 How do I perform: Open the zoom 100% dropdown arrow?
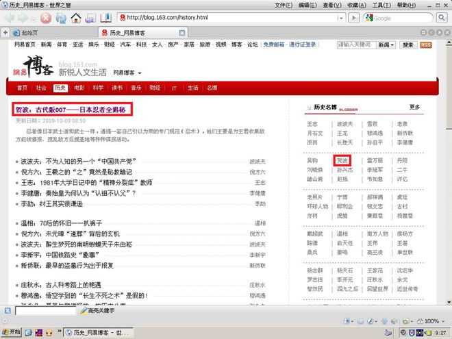[x=443, y=321]
